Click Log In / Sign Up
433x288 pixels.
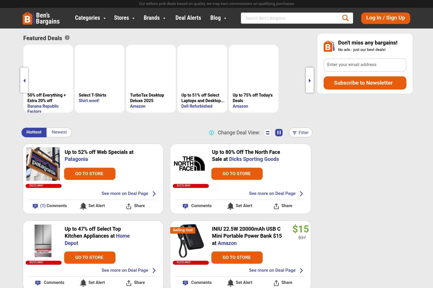point(385,18)
